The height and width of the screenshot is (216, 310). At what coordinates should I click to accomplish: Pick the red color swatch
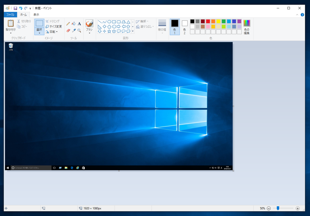[x=208, y=21]
